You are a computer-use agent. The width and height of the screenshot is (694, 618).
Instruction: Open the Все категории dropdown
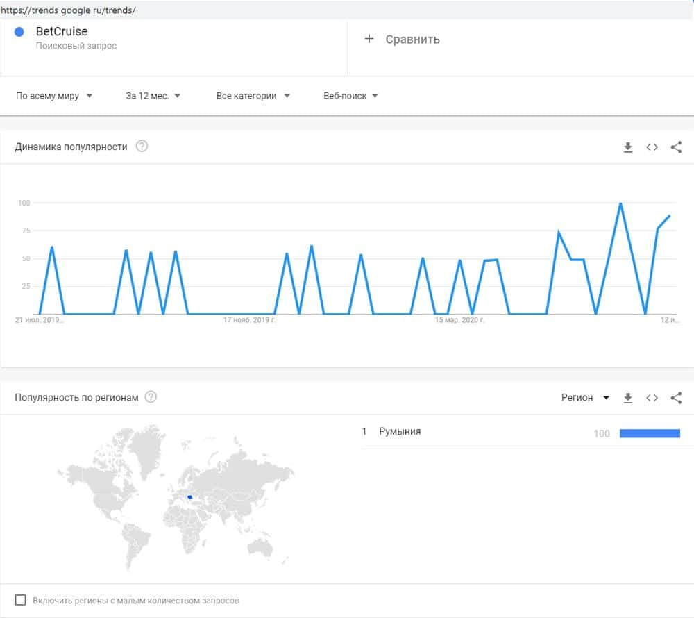253,96
